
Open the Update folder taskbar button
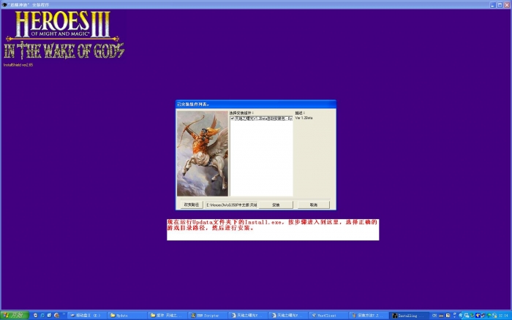click(x=127, y=316)
